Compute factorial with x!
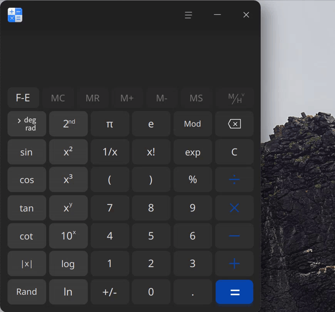The image size is (335, 312). 151,152
